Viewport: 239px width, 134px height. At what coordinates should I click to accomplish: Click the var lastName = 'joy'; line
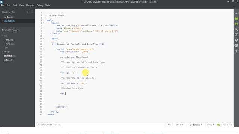click(x=74, y=83)
